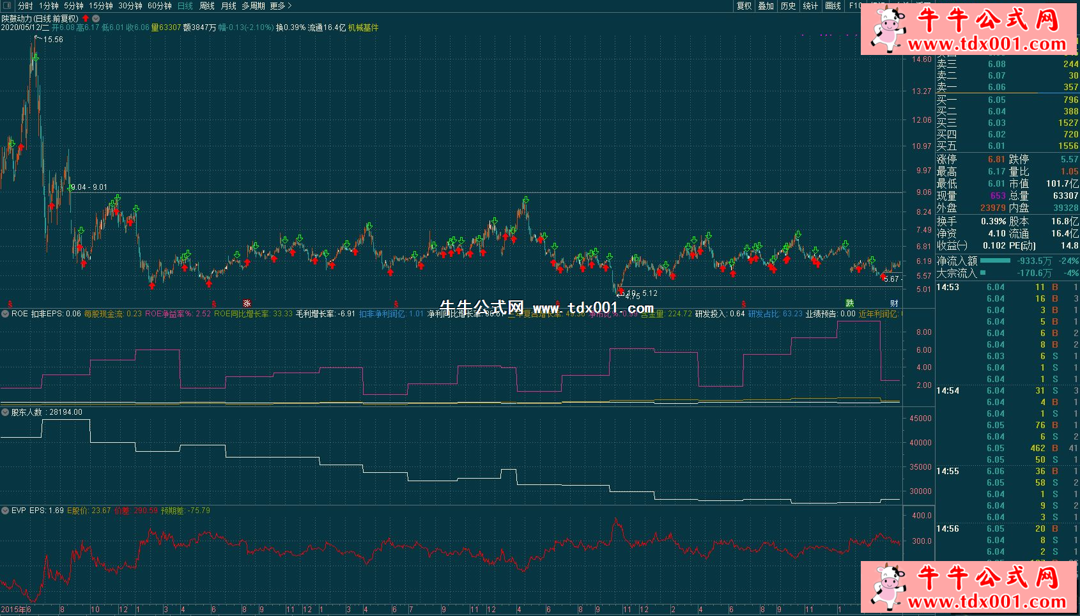Image resolution: width=1080 pixels, height=616 pixels.
Task: Click 每股现金流: 0.23 indicator label
Action: [113, 314]
